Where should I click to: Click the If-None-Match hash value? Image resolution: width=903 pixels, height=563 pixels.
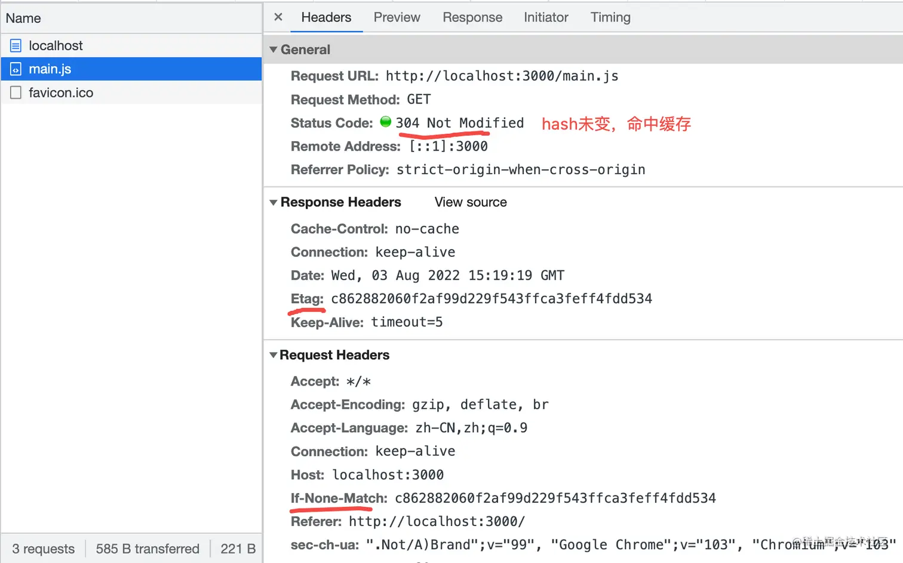(555, 498)
